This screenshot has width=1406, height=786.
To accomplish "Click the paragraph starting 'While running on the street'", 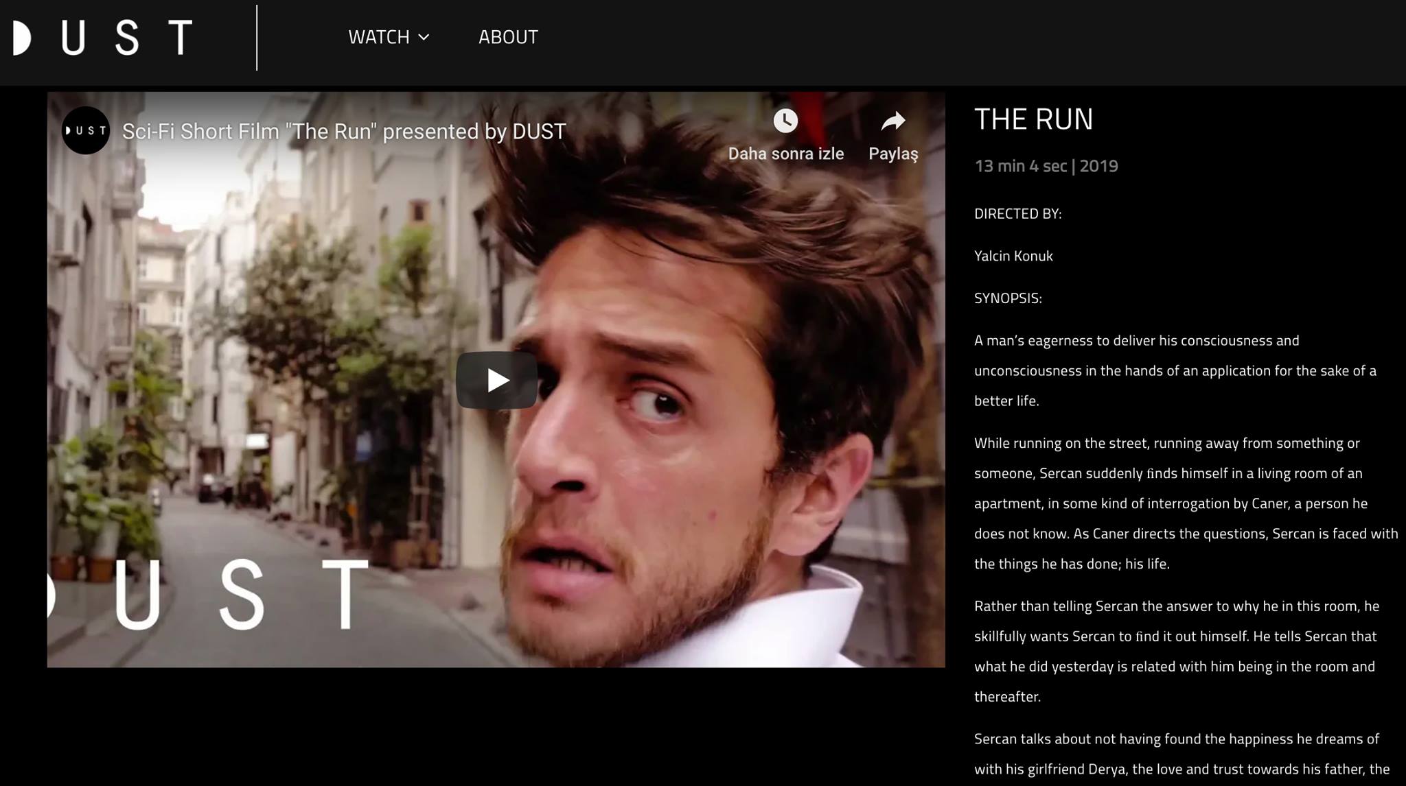I will tap(1186, 503).
